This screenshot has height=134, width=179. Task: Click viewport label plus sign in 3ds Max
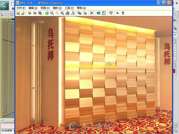pyautogui.click(x=5, y=20)
